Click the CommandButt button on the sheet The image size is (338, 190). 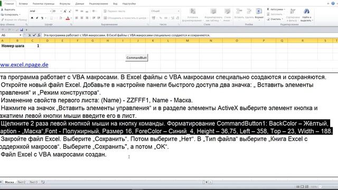pyautogui.click(x=137, y=58)
